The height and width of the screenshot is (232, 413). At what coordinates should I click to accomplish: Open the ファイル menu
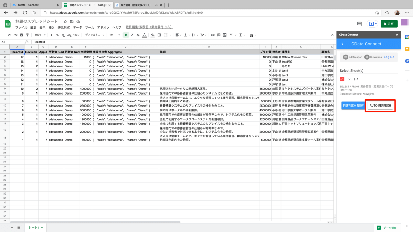(21, 27)
